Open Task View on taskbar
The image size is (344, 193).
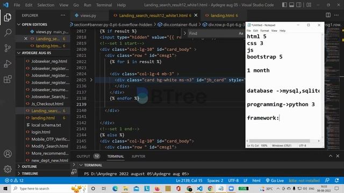pos(104,188)
